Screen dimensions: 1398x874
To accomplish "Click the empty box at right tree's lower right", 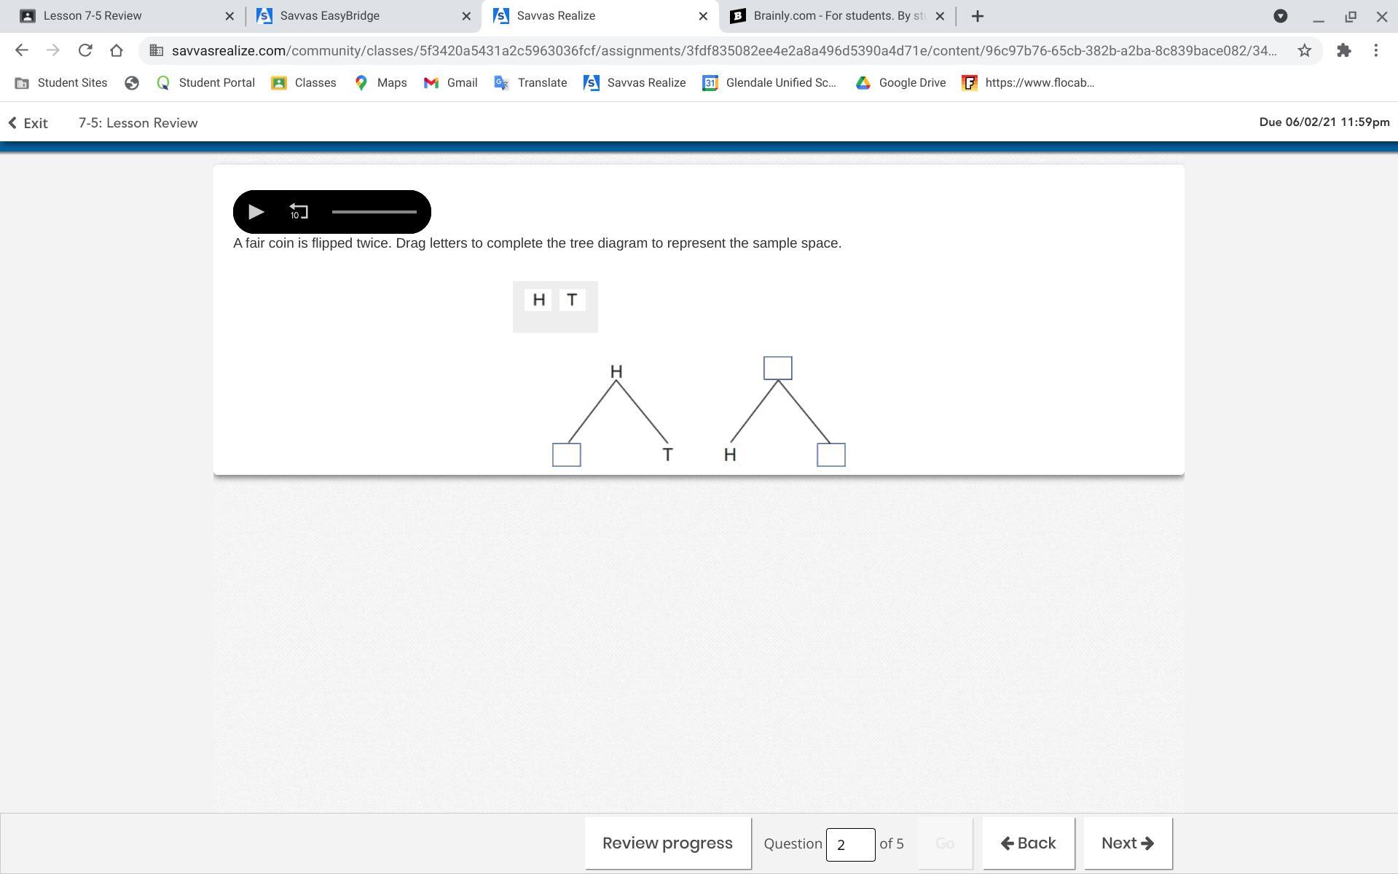I will pos(830,454).
